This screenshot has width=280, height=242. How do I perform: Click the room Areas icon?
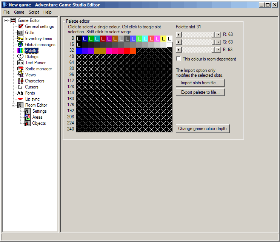[x=28, y=117]
